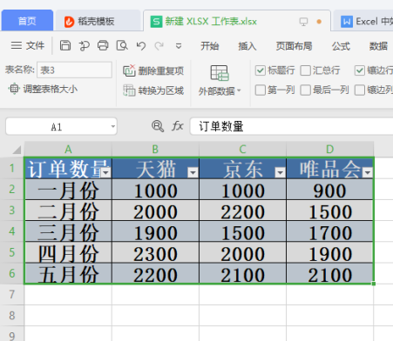This screenshot has height=341, width=393.
Task: Click cell 二月份
Action: [x=68, y=211]
